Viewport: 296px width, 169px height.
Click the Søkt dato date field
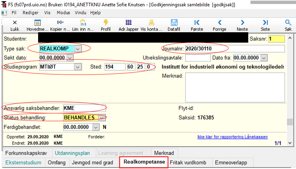pos(53,58)
